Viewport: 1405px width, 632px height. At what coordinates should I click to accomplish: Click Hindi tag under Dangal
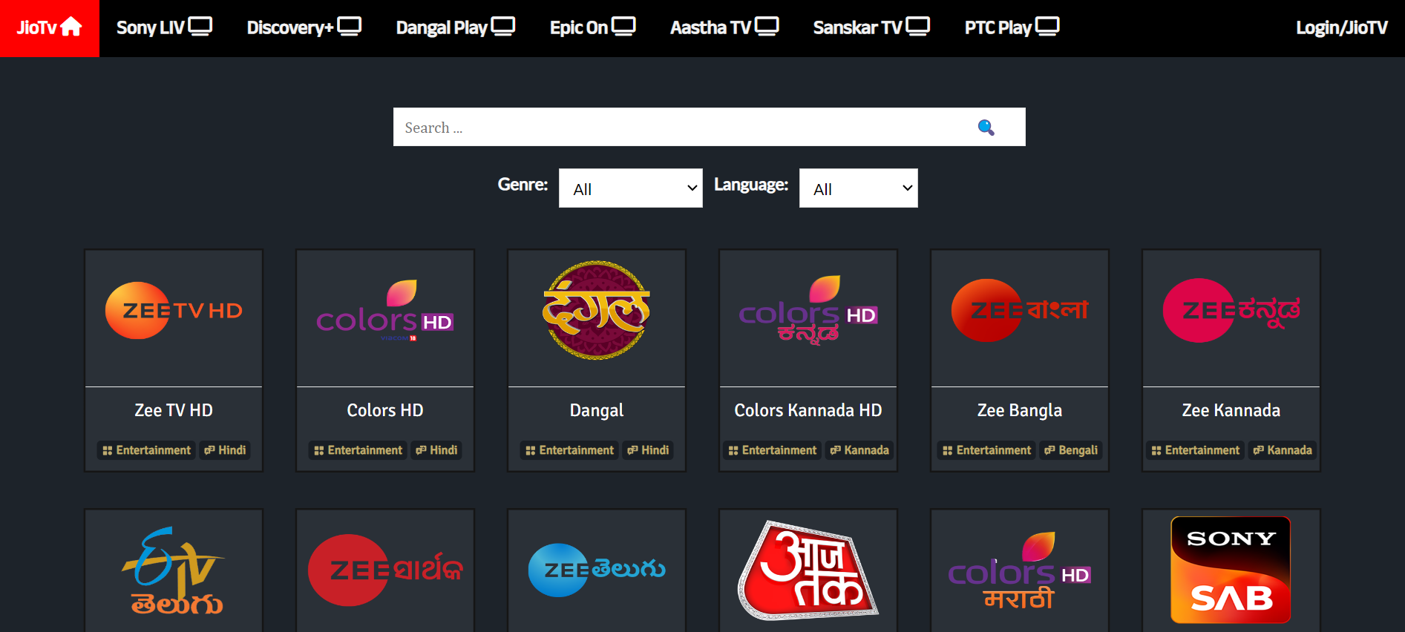tap(649, 450)
